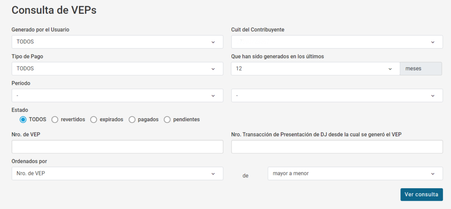
Task: Choose the pagados radio option
Action: 132,119
